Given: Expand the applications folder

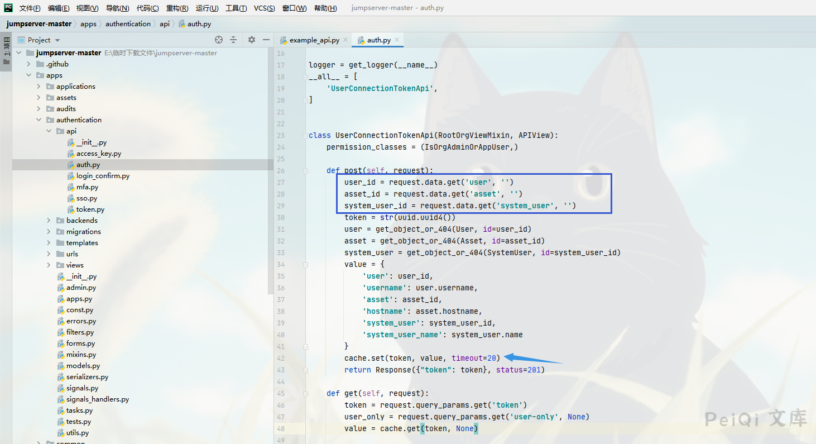Looking at the screenshot, I should click(39, 87).
